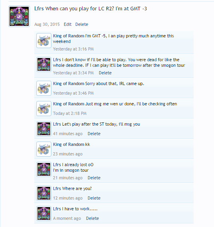Screen dimensions: 214x227
Task: Delete the 'Where are you?' comment
Action: 94,198
